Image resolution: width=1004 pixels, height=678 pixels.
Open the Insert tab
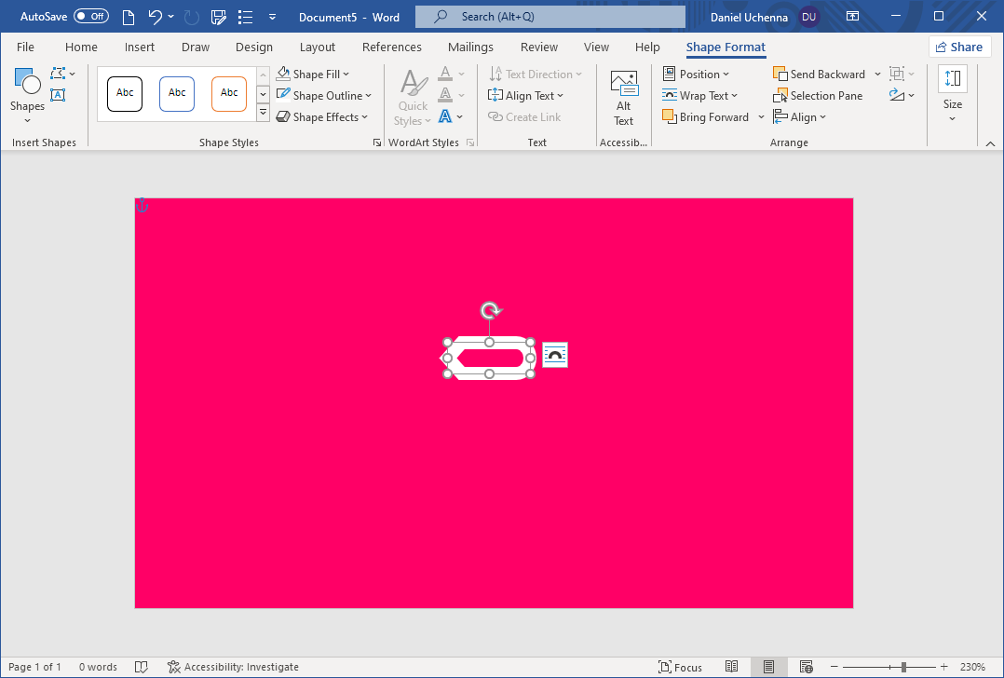point(140,47)
